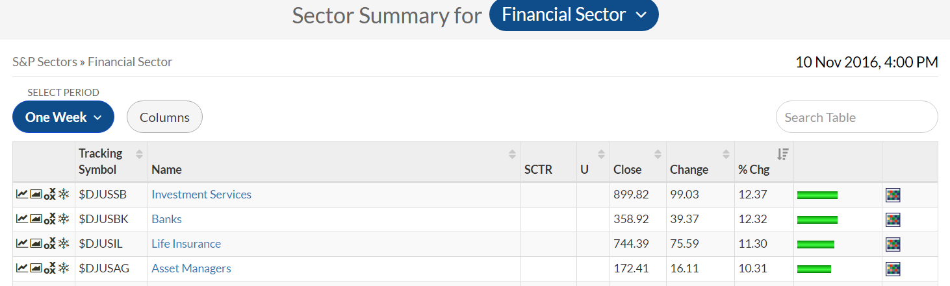This screenshot has width=950, height=286.
Task: Open Point & Figure chart for Life Insurance
Action: pos(49,244)
